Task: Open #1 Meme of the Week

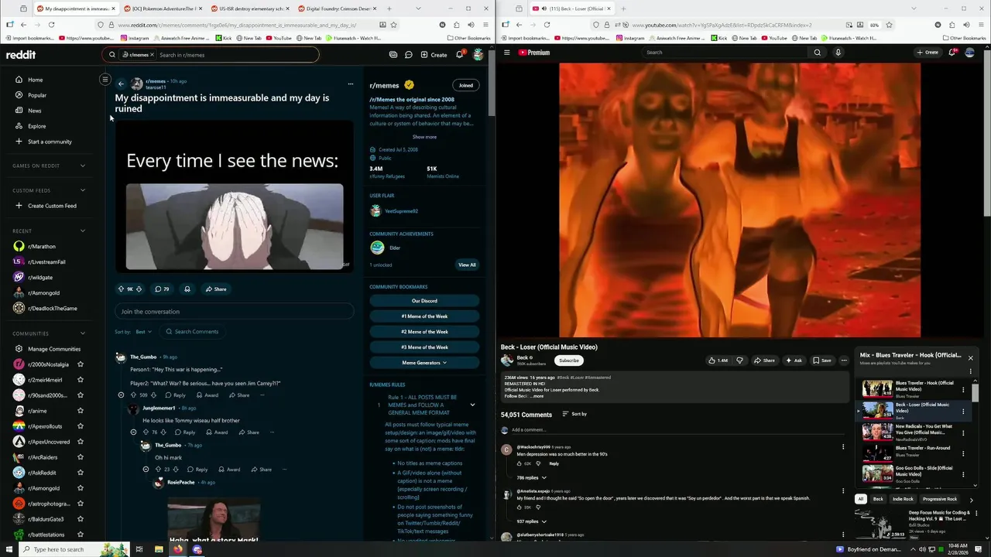Action: pos(424,316)
